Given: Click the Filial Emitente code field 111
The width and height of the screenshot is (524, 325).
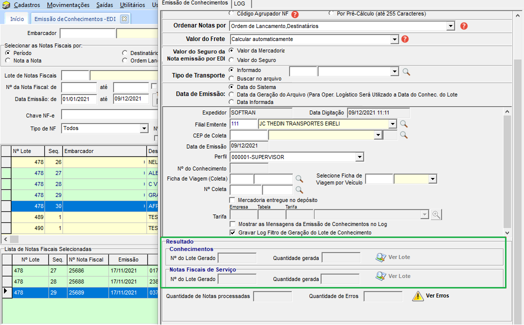Looking at the screenshot, I should pyautogui.click(x=243, y=123).
